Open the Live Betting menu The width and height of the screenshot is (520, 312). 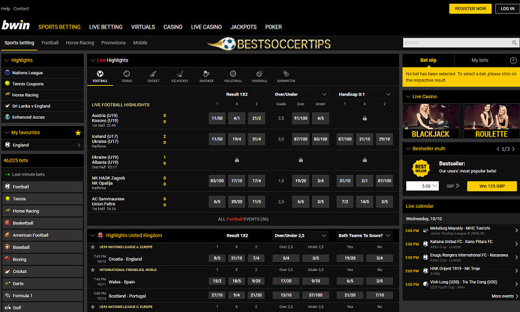(x=106, y=27)
